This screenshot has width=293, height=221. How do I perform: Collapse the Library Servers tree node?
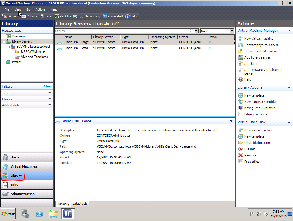pyautogui.click(x=4, y=42)
